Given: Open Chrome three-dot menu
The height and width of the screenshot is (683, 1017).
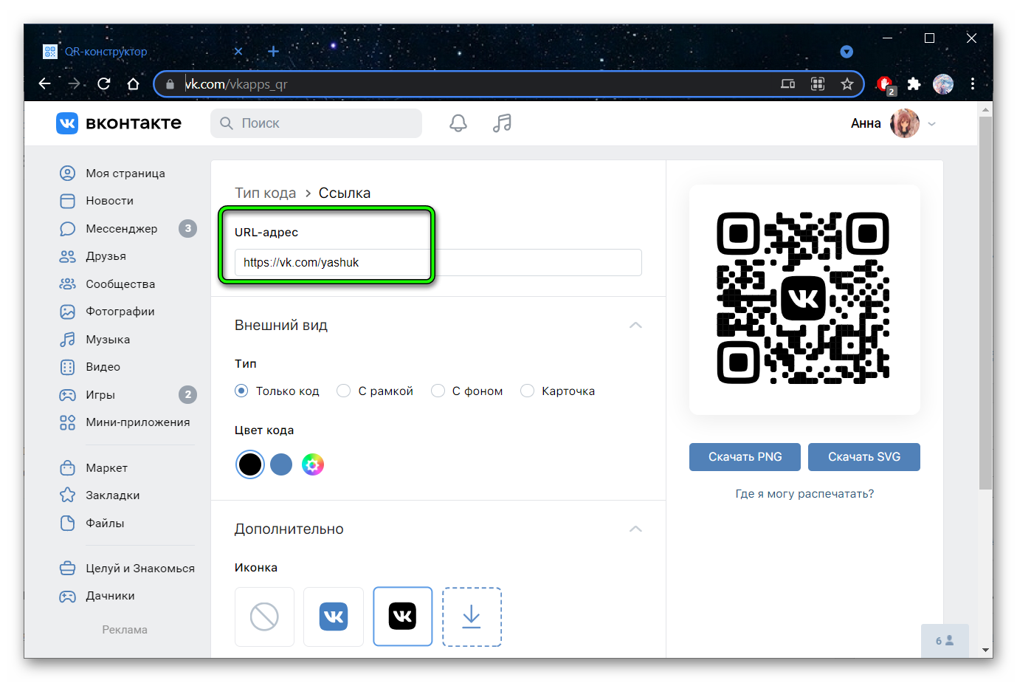Looking at the screenshot, I should point(973,84).
